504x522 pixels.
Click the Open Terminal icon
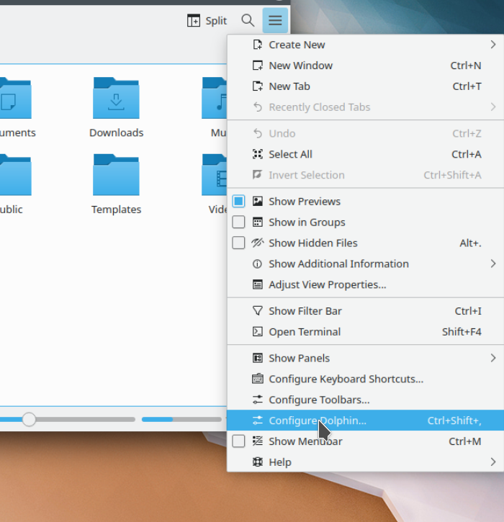pos(257,332)
